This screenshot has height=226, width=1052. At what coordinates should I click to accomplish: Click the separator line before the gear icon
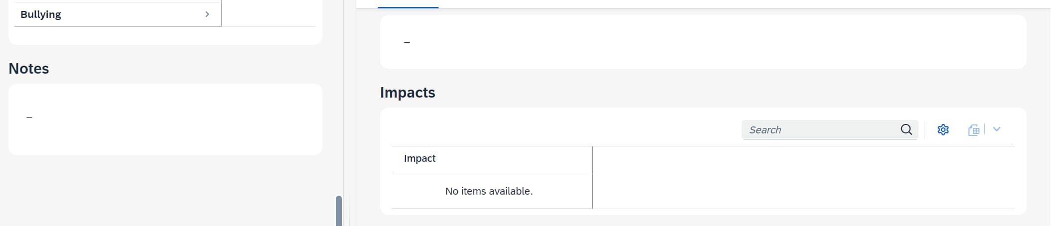click(x=925, y=130)
